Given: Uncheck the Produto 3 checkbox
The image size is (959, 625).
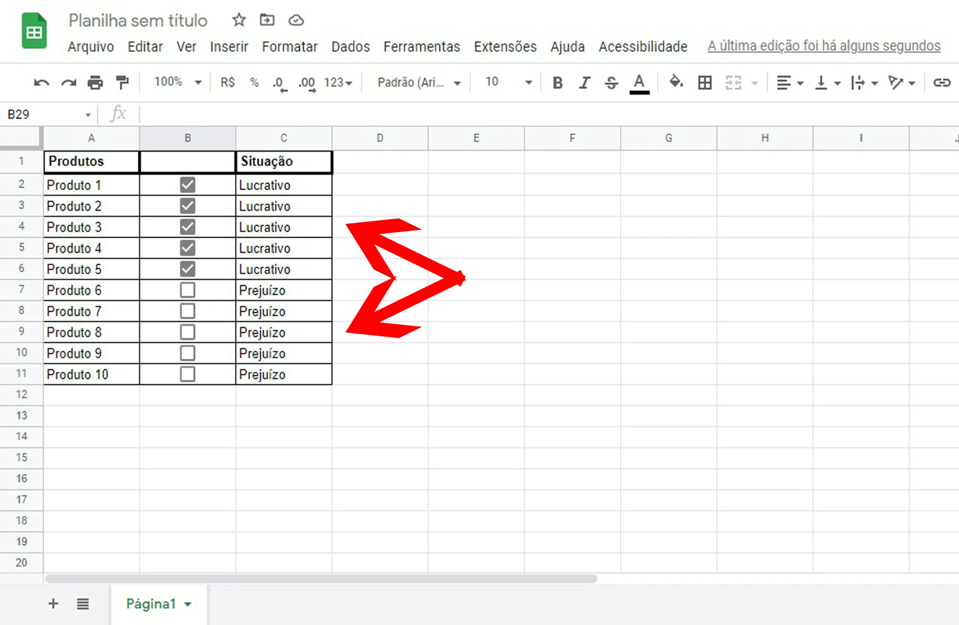Looking at the screenshot, I should coord(188,227).
